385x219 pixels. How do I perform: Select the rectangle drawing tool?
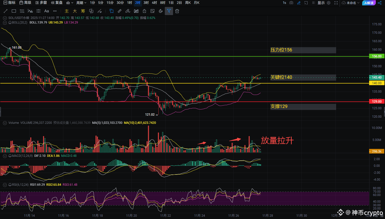(14, 11)
